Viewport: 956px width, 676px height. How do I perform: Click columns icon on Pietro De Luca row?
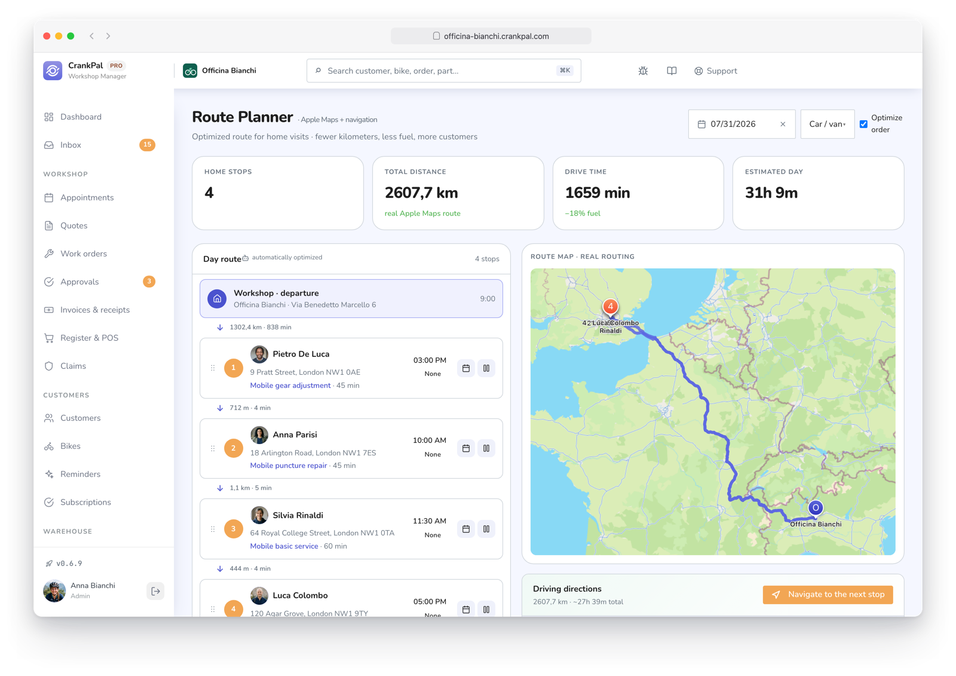486,368
